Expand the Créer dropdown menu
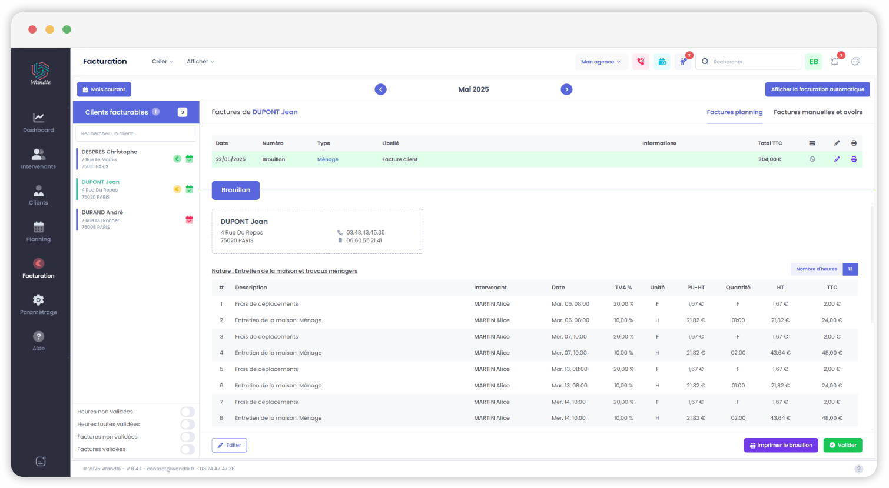 tap(162, 62)
